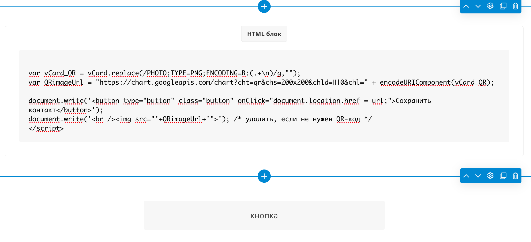Click the HTML блок label
Viewport: 531px width, 242px height.
264,34
